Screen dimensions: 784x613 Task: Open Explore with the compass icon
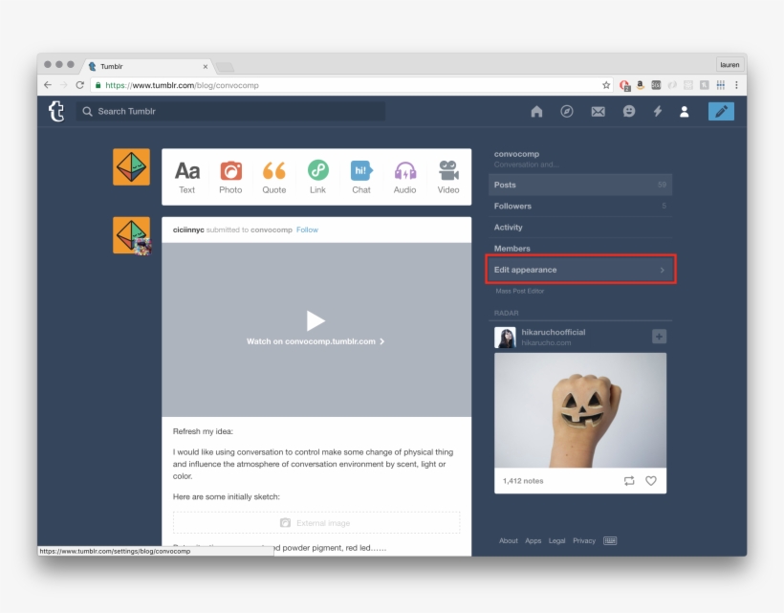pyautogui.click(x=567, y=111)
